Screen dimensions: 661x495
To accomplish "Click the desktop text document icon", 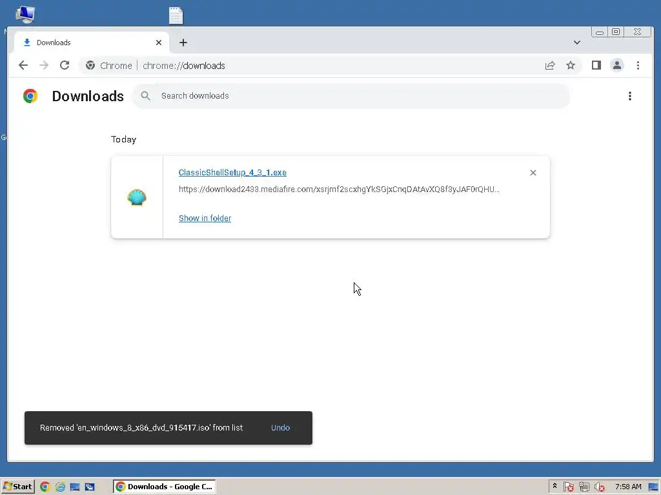I will (176, 15).
